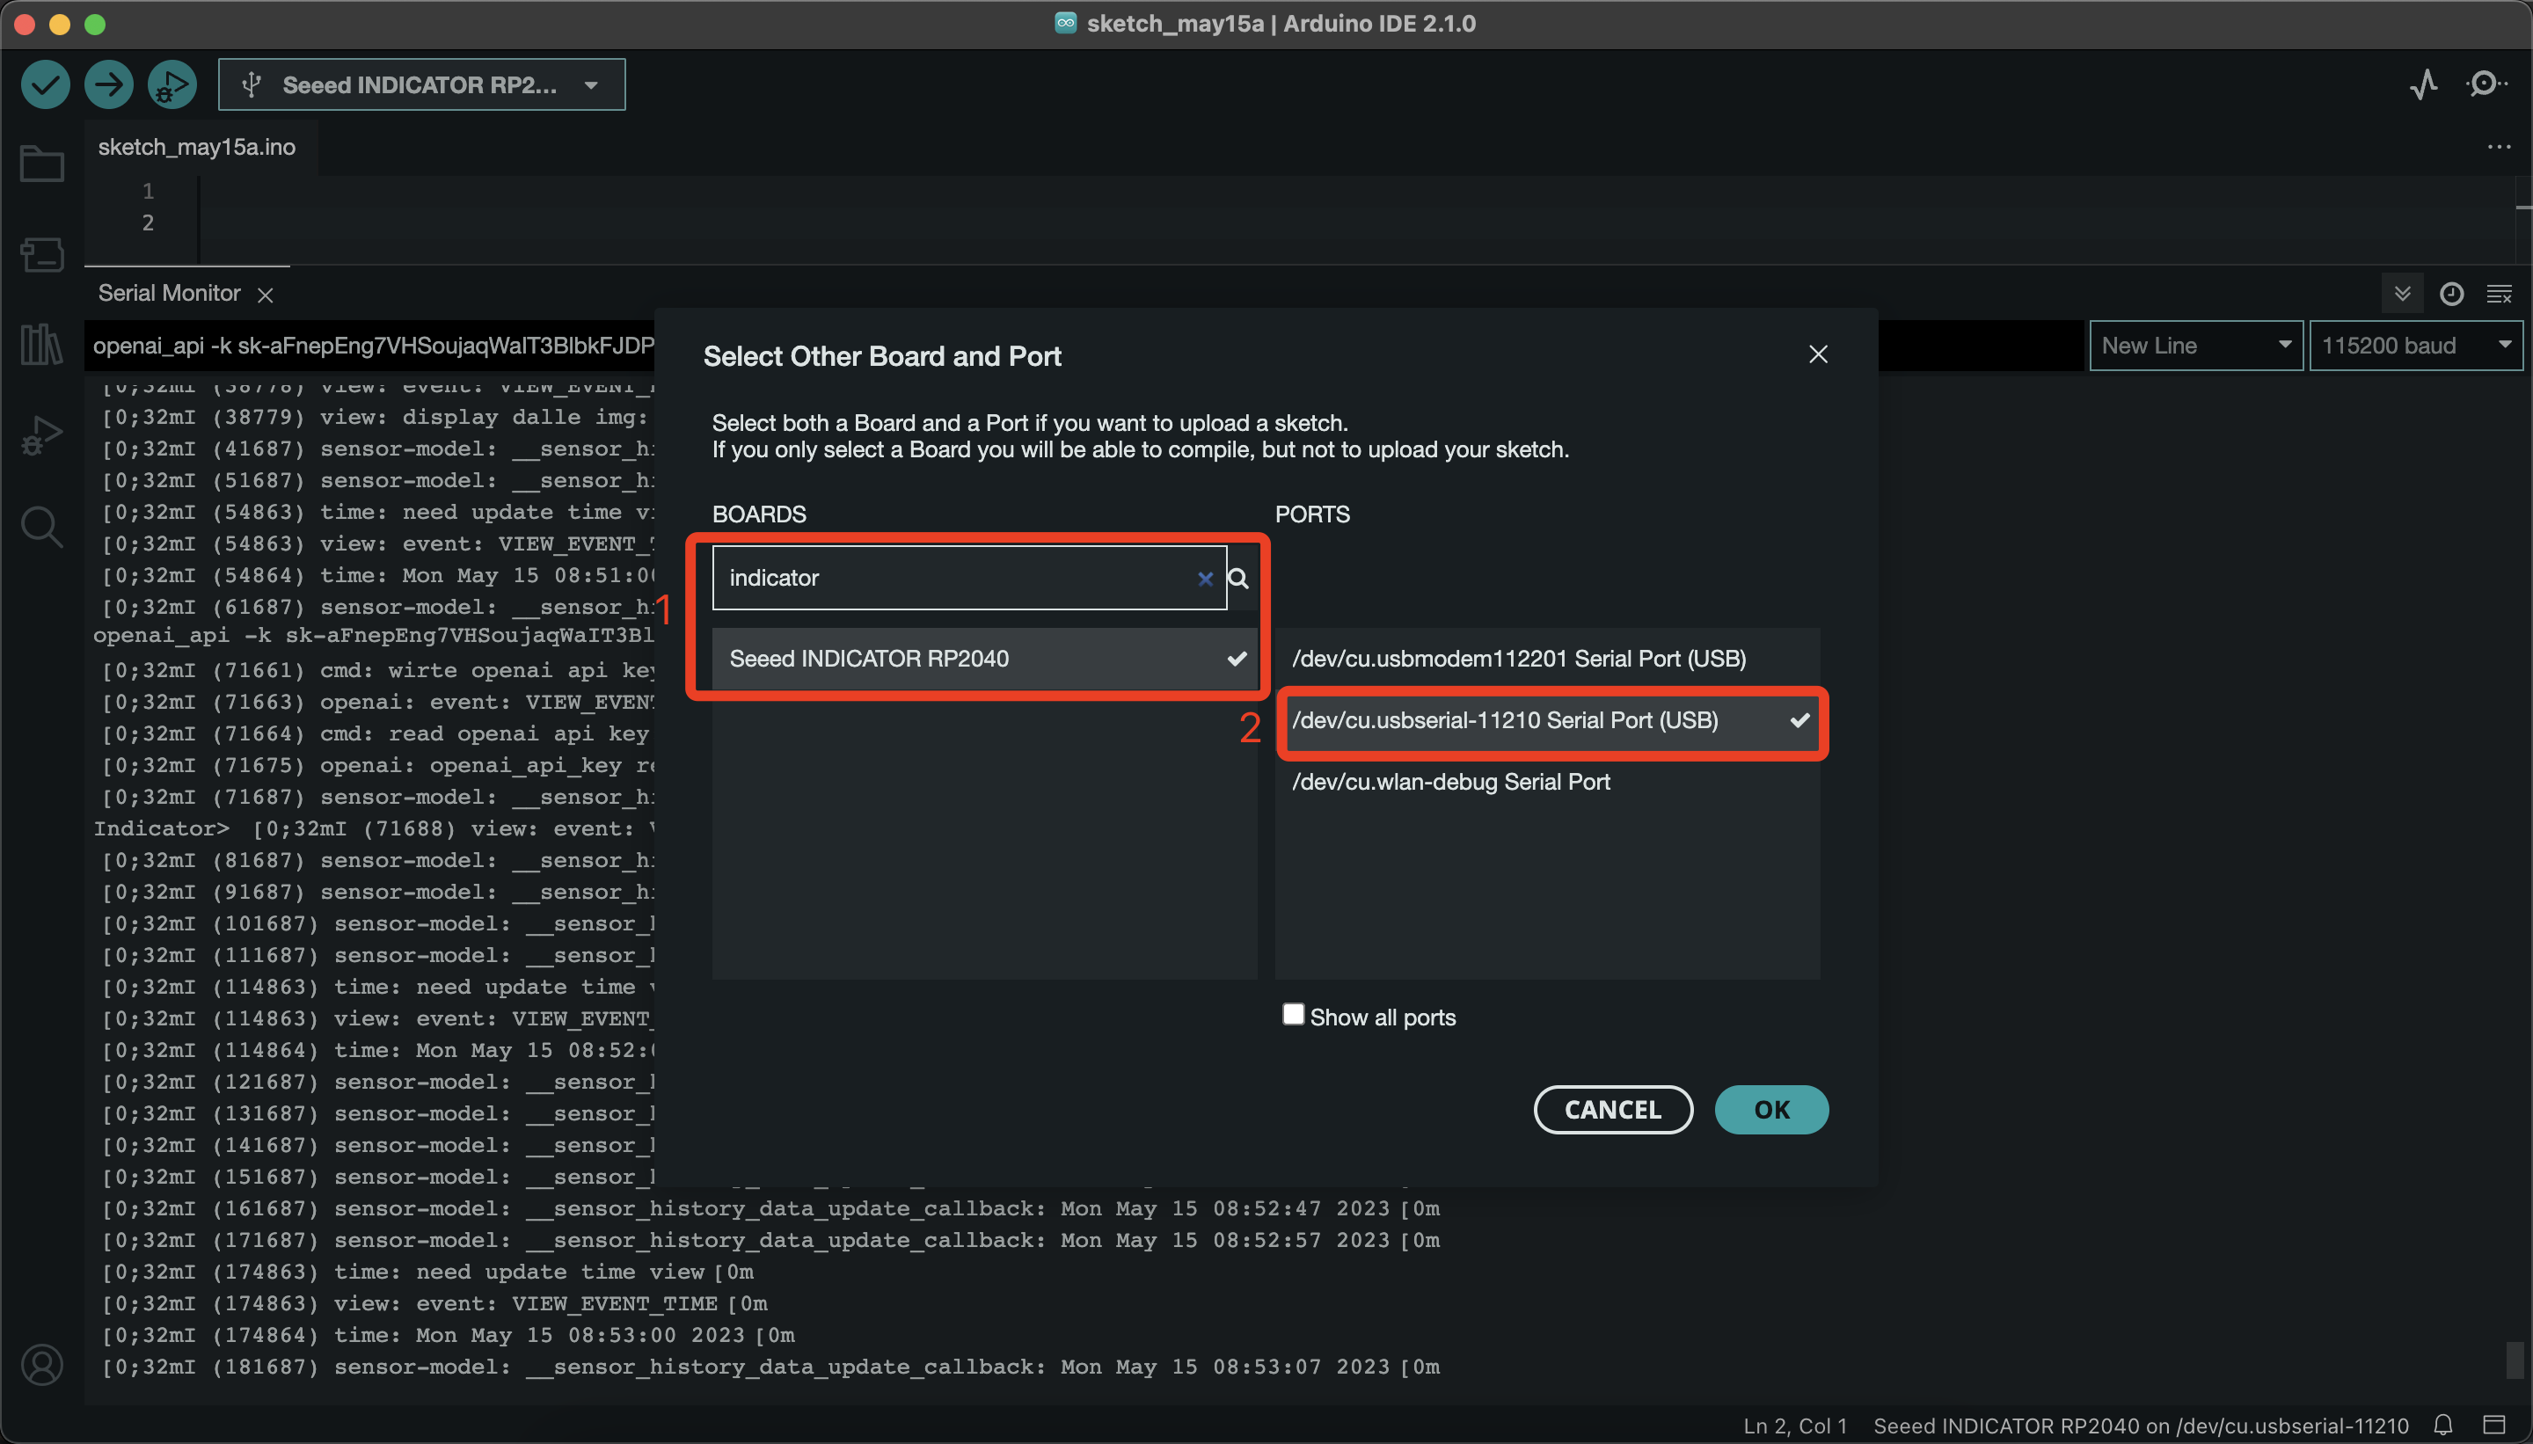Close the Select Other Board dialog
Viewport: 2533px width, 1444px height.
tap(1818, 354)
